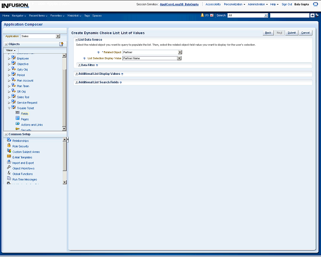Open the Related Object dropdown

[180, 52]
